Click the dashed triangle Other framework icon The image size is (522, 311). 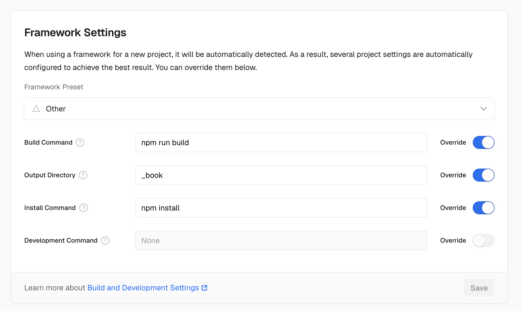click(x=36, y=109)
